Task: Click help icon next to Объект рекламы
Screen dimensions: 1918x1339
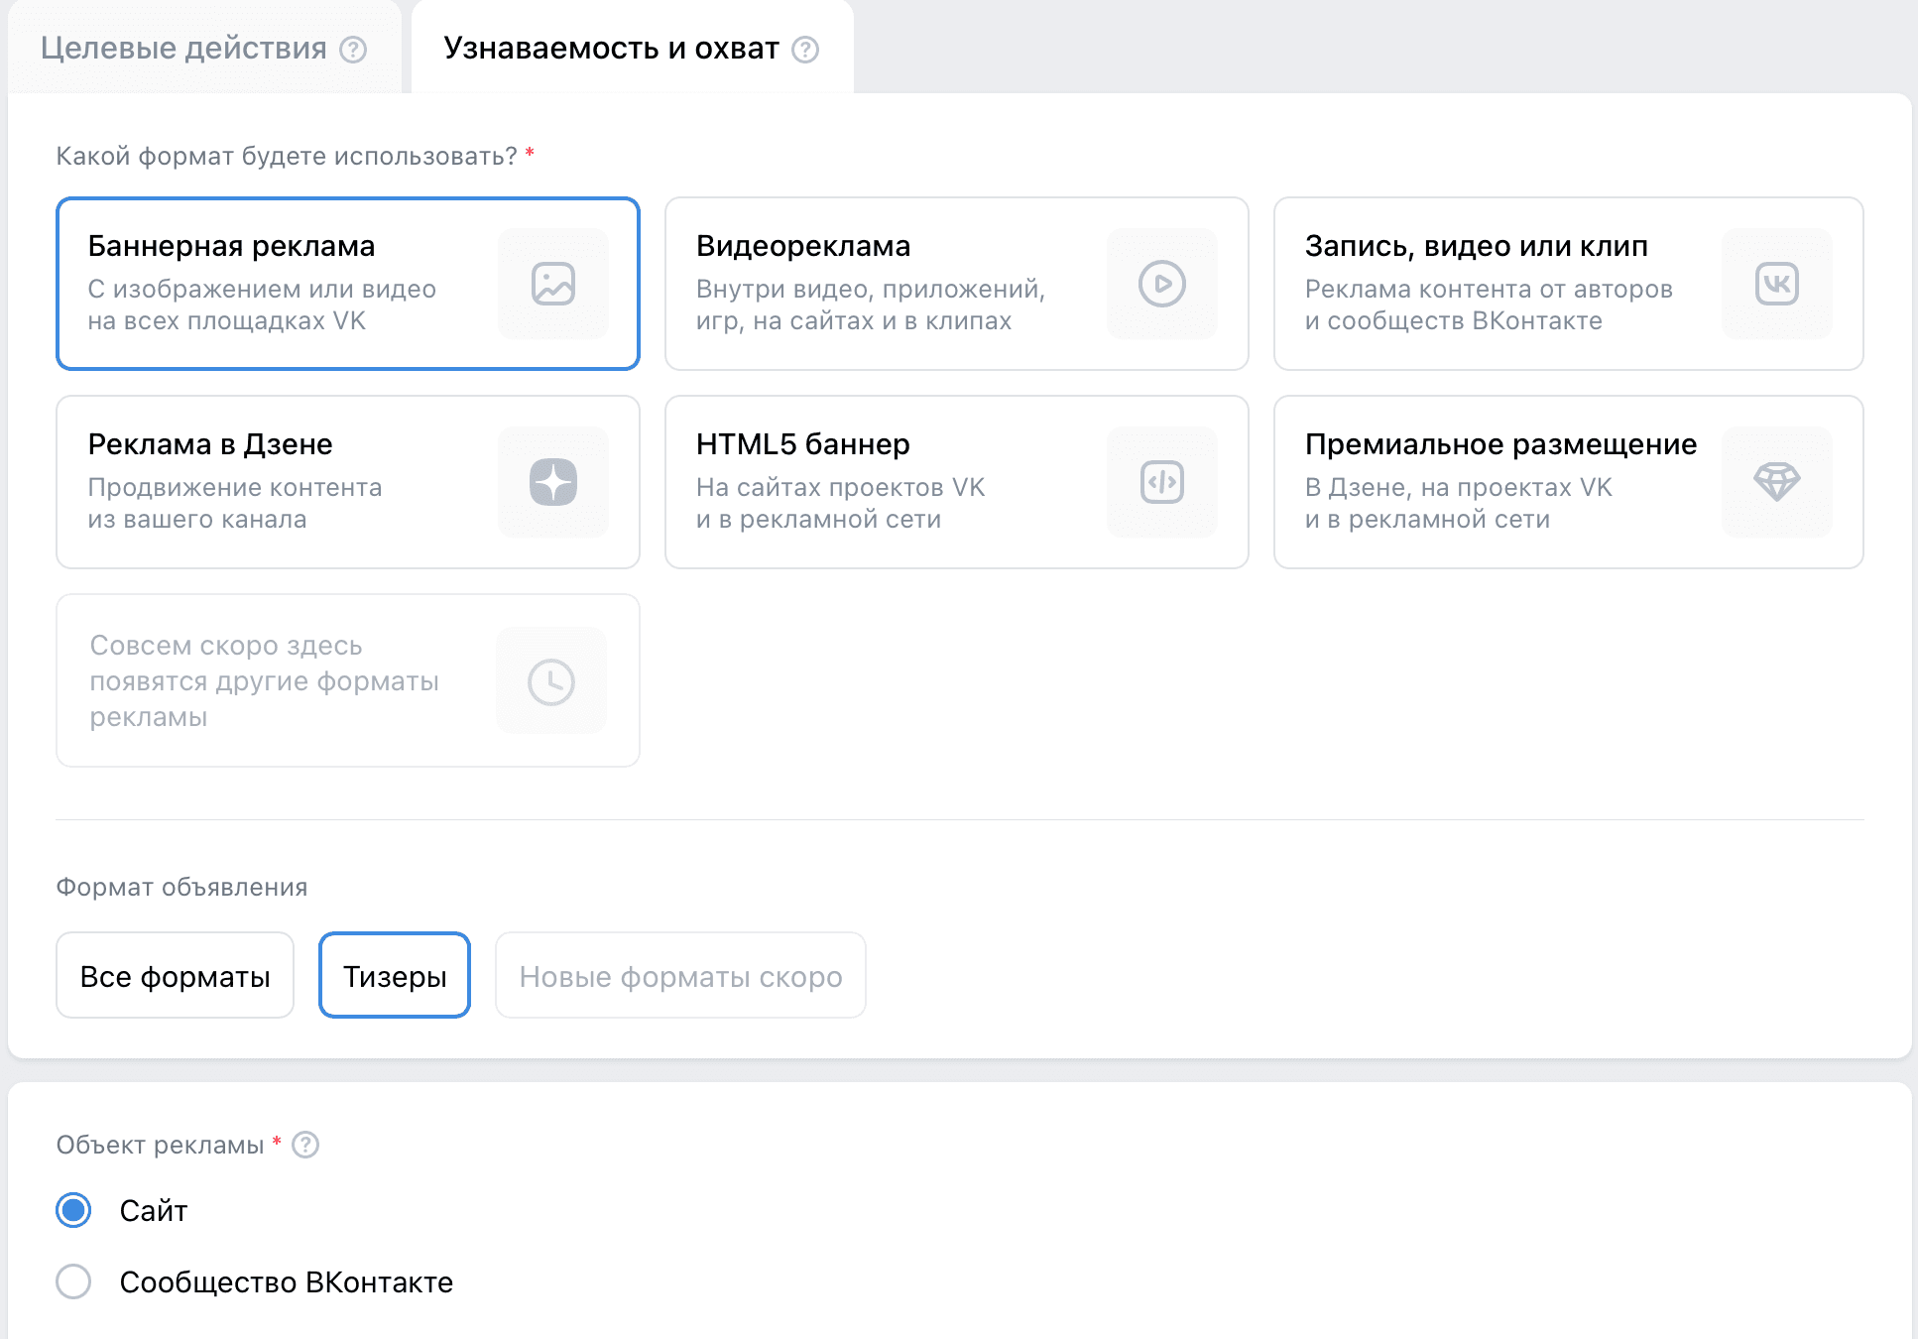Action: [x=305, y=1145]
